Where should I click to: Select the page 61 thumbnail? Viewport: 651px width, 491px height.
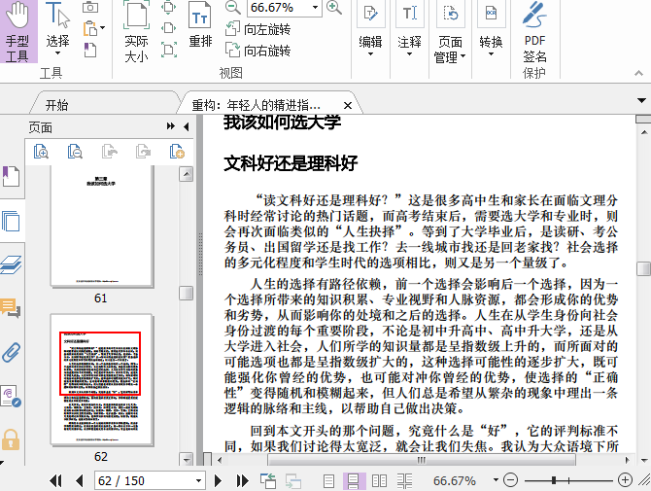point(101,227)
